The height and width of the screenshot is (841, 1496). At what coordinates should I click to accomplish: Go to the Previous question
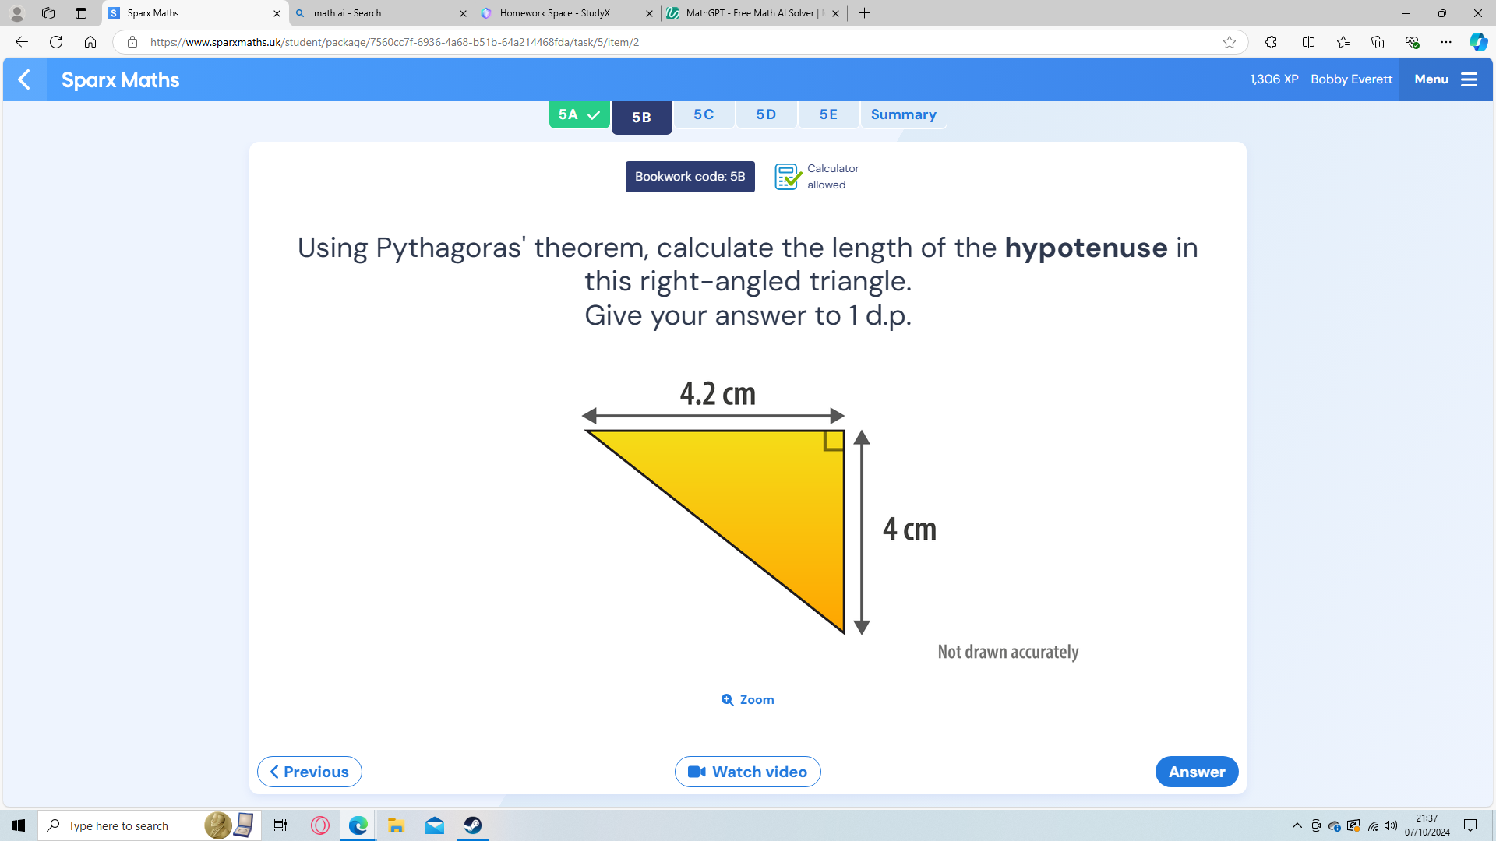309,772
